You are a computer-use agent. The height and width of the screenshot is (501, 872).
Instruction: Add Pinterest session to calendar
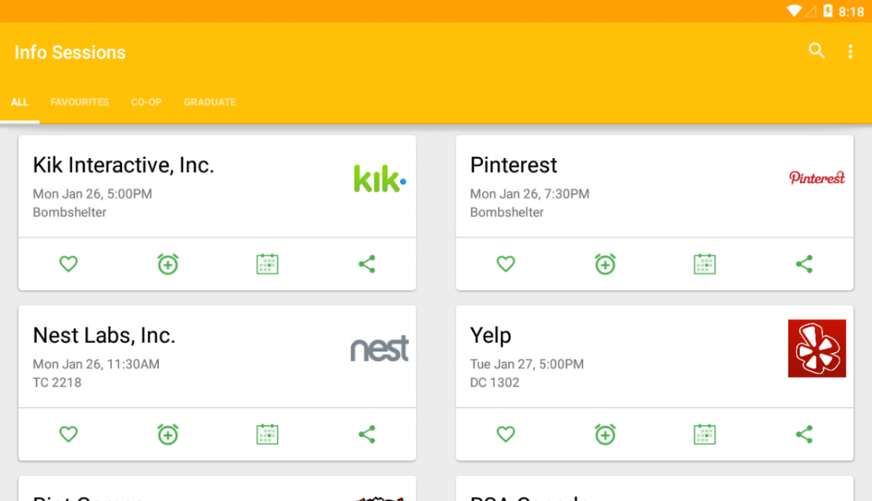click(704, 264)
